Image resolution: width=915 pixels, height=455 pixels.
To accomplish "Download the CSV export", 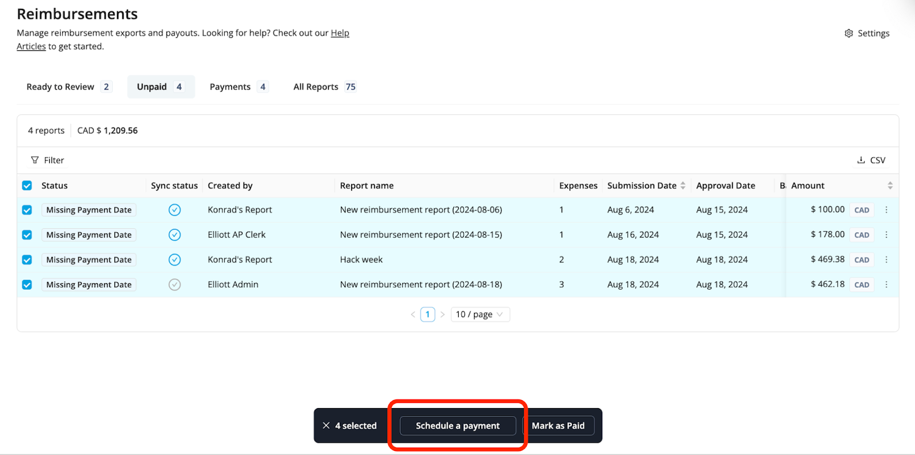I will point(871,160).
